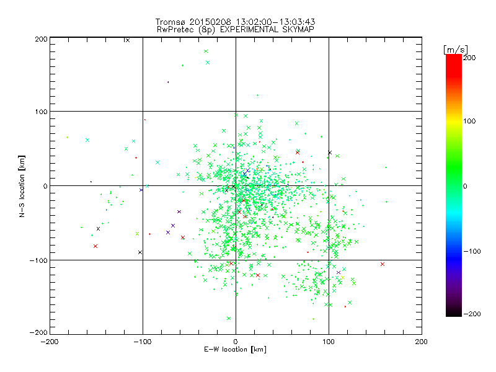Click the E-W axis tick label "−200"
496x372 pixels.
pyautogui.click(x=50, y=342)
